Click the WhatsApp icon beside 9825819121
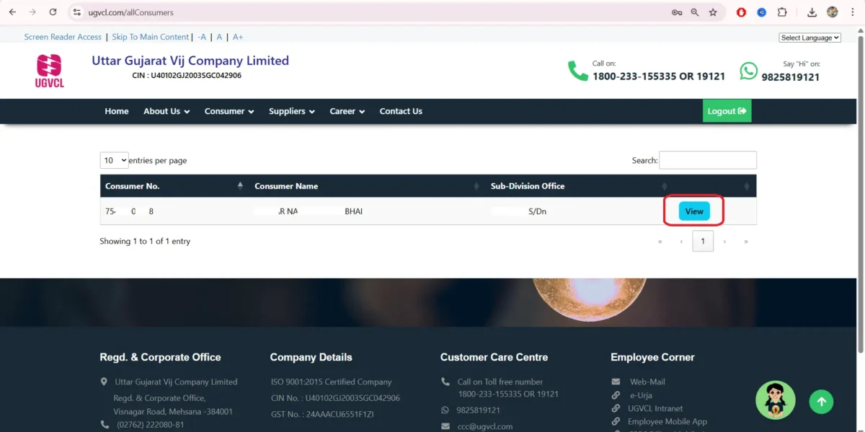865x432 pixels. [x=749, y=71]
